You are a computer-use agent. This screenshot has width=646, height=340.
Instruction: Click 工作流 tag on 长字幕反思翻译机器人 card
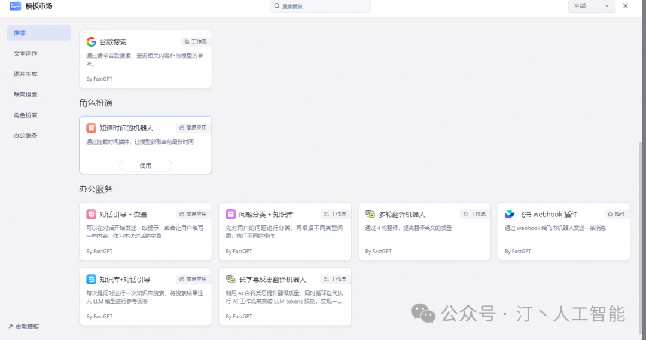tap(334, 279)
